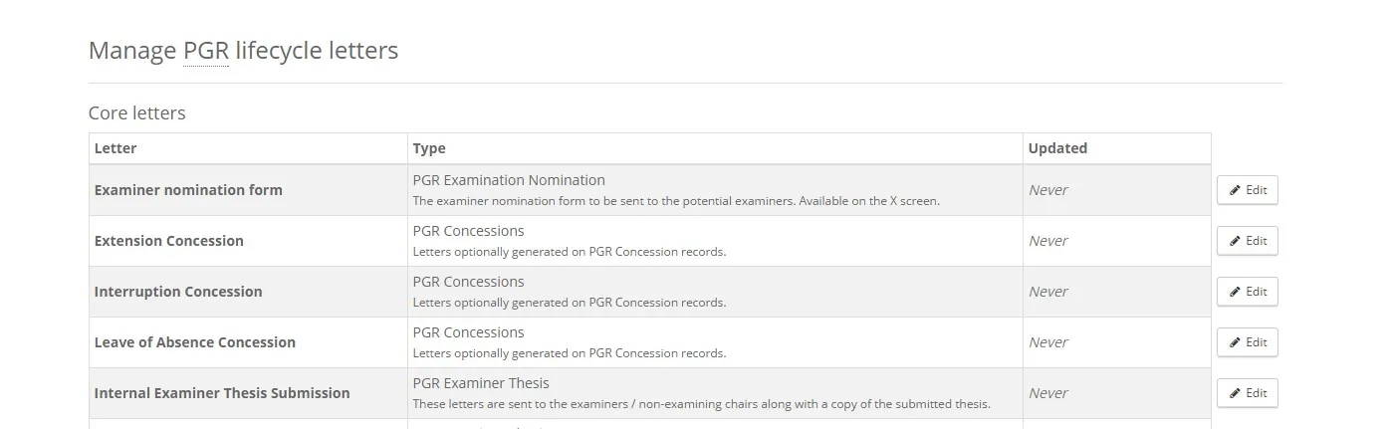
Task: Click the PGR Examination Nomination type text
Action: (509, 180)
